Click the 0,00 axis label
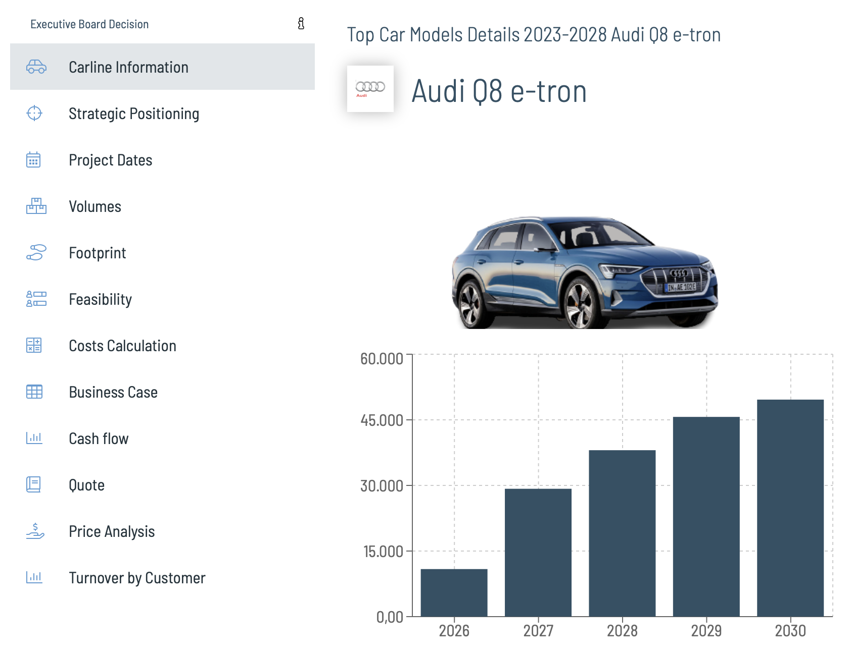Viewport: 851px width, 657px height. coord(390,617)
